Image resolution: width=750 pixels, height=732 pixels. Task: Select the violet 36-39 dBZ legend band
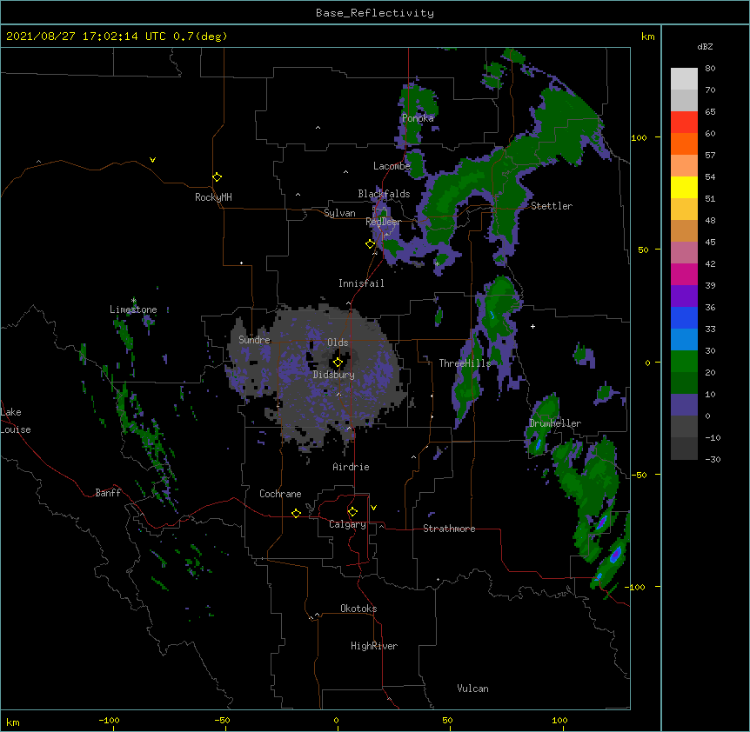(684, 296)
